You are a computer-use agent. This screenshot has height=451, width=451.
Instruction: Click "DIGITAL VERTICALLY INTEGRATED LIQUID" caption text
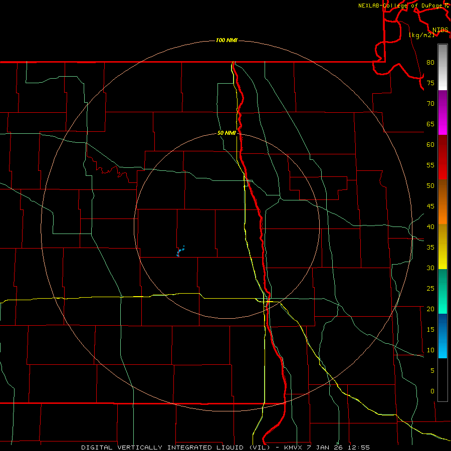click(163, 447)
